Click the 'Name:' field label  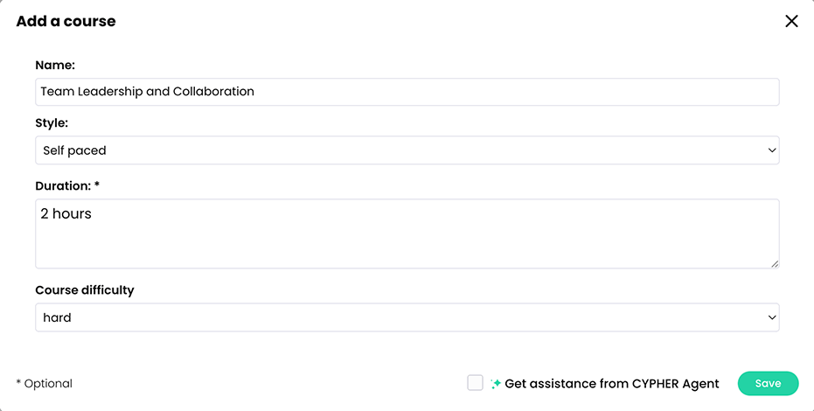pyautogui.click(x=55, y=65)
